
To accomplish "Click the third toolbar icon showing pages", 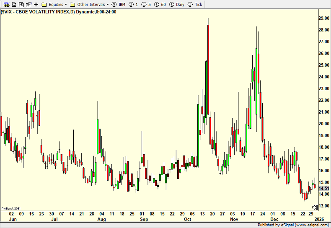I will pos(21,4).
